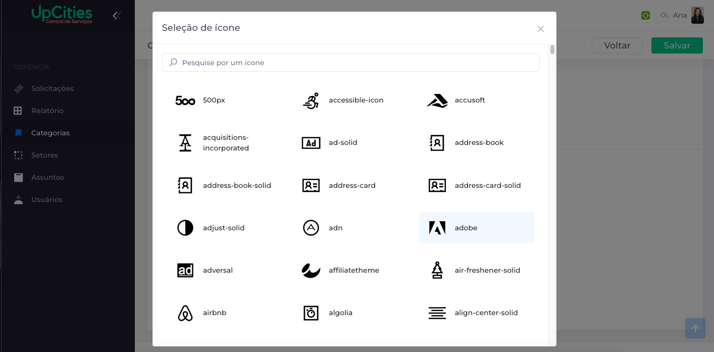Choose the algolia icon
714x352 pixels.
[311, 313]
